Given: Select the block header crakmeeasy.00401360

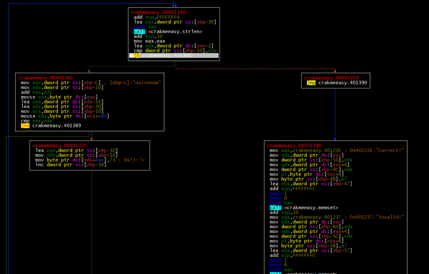Looking at the screenshot, I should point(45,78).
